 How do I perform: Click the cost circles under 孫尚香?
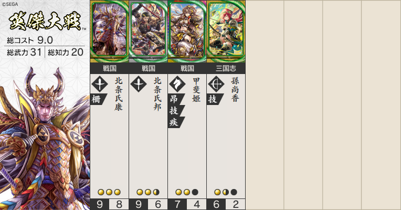[x=226, y=192]
